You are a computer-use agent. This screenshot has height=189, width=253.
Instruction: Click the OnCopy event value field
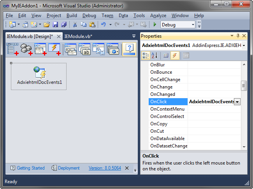214,124
